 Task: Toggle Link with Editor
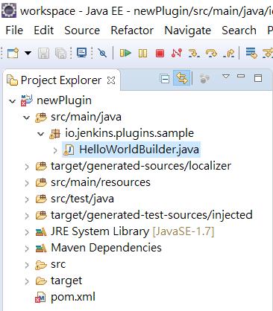(x=182, y=78)
